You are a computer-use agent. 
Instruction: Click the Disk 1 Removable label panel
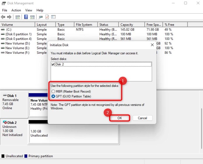coord(14,104)
